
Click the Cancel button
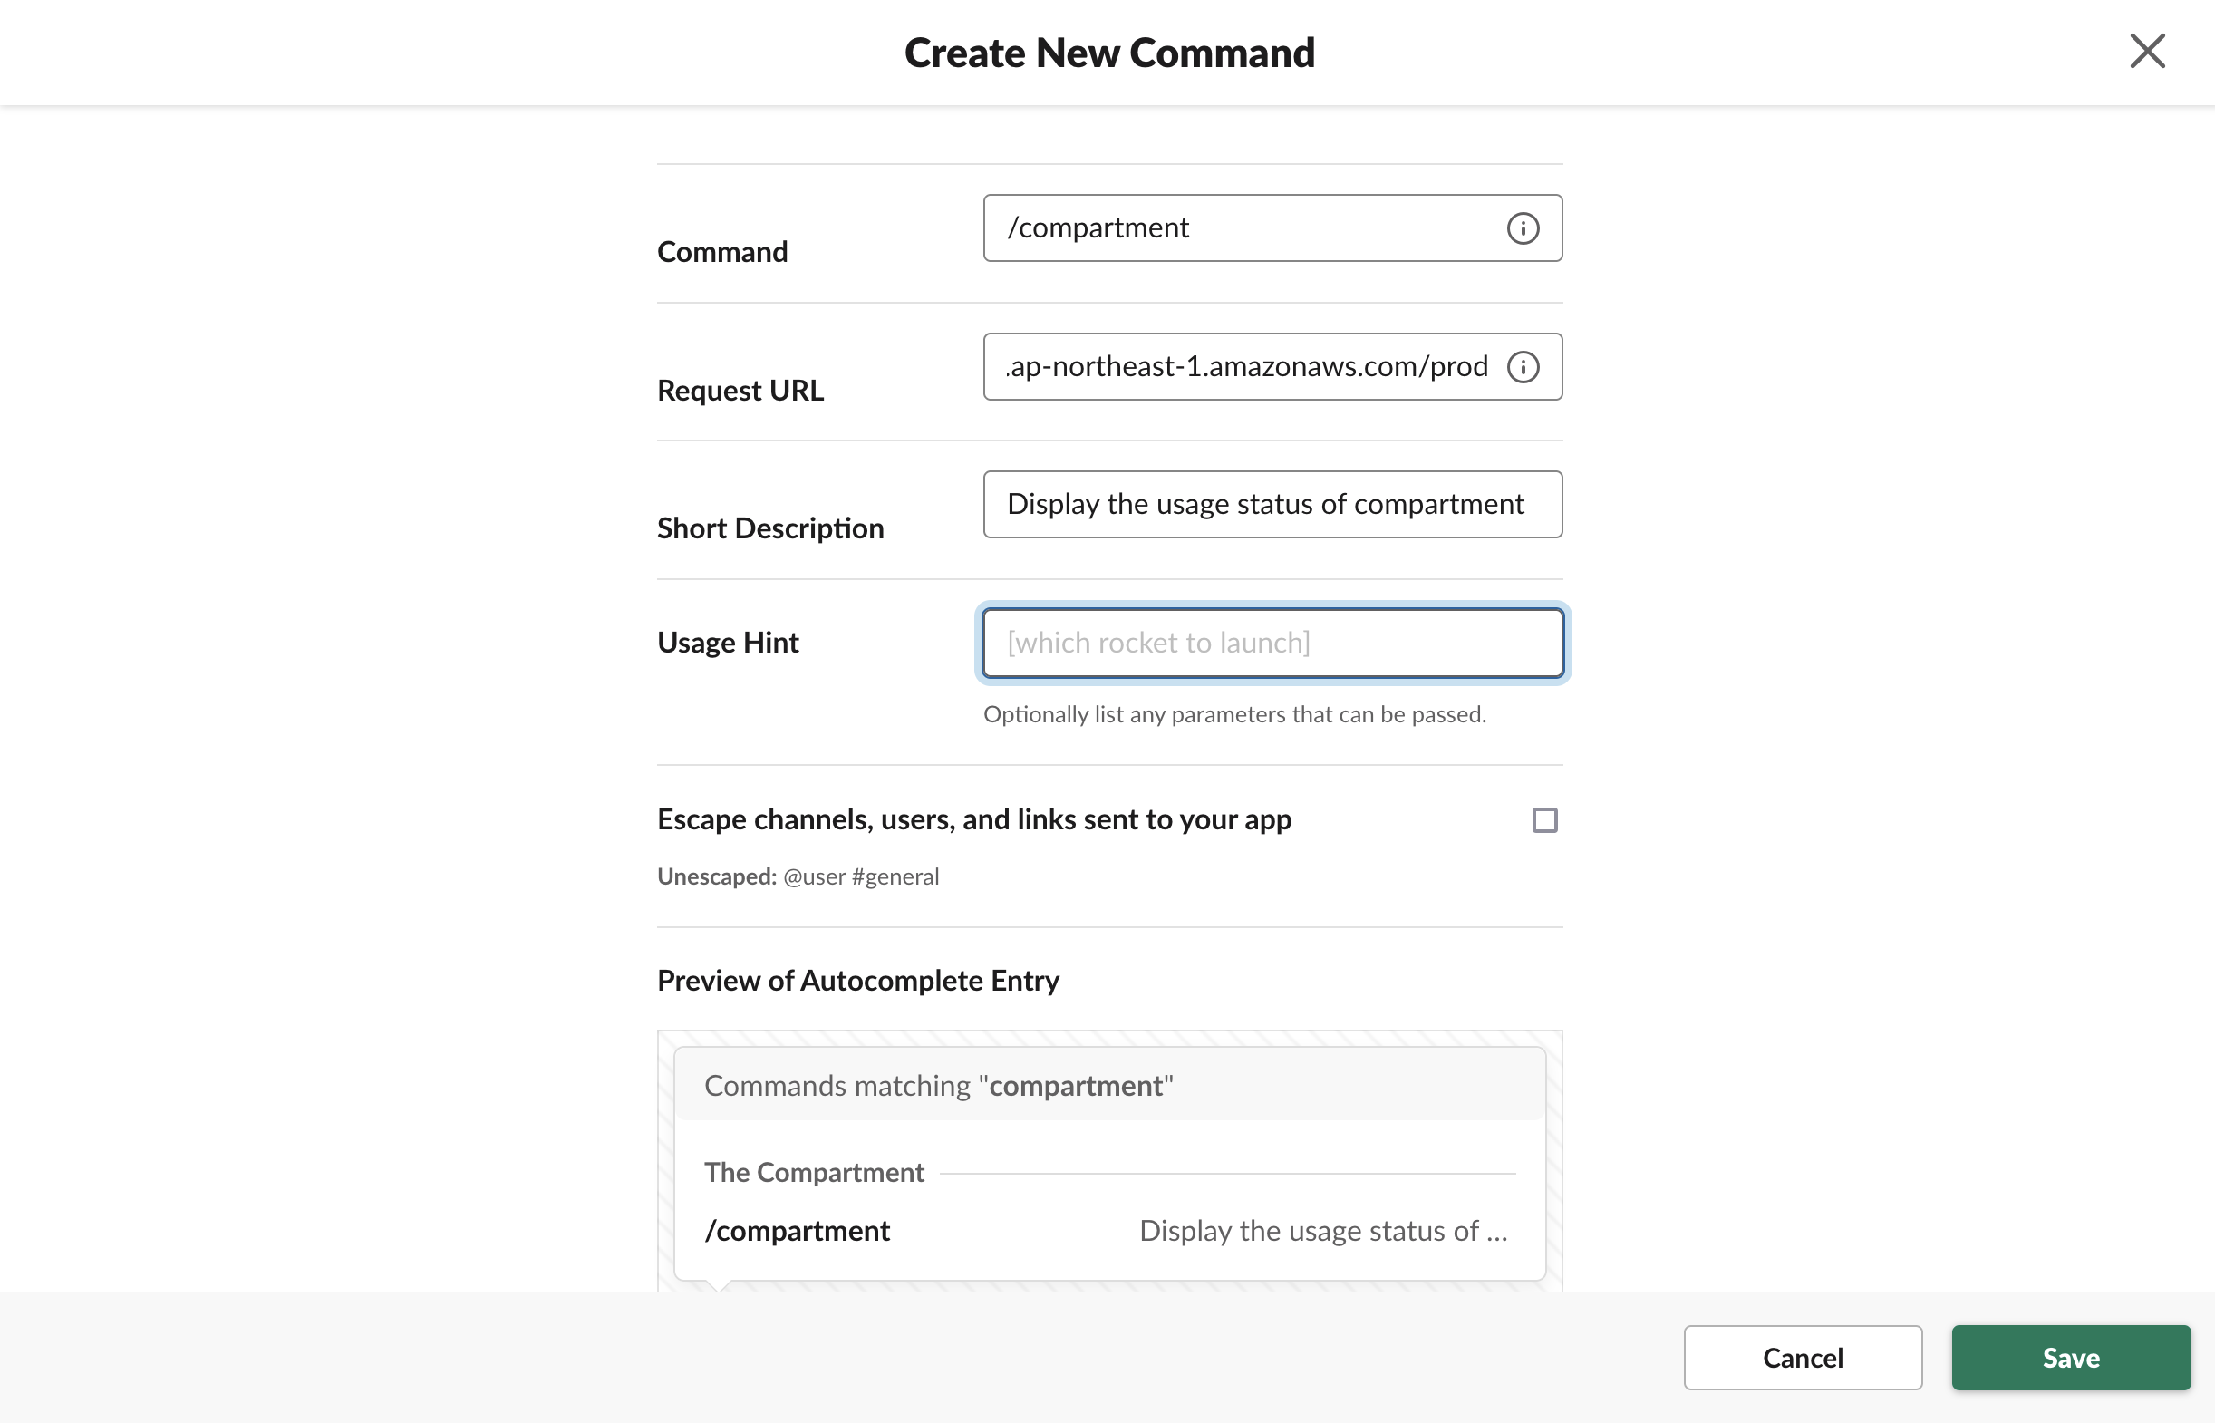pos(1802,1358)
